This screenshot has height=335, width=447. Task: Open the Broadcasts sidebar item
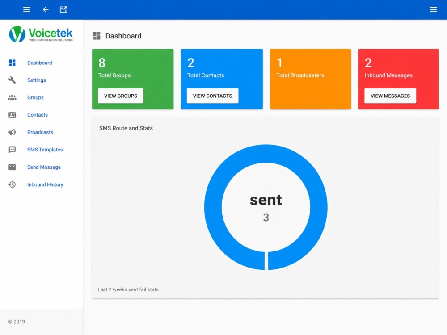pos(40,132)
